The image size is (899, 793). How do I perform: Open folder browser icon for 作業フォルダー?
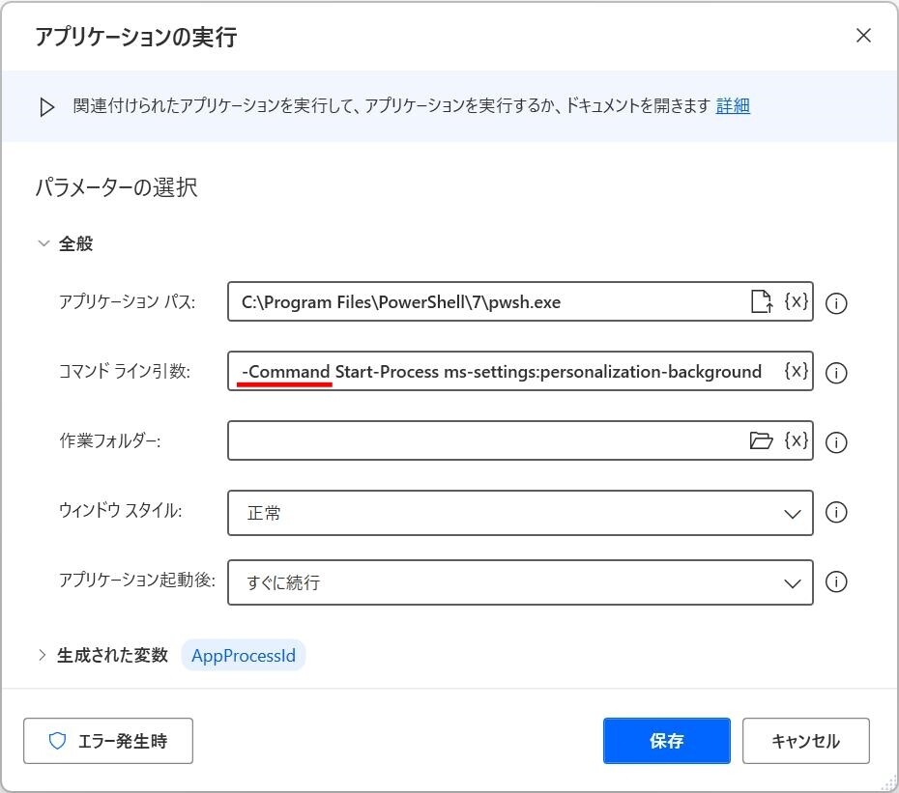[x=762, y=440]
